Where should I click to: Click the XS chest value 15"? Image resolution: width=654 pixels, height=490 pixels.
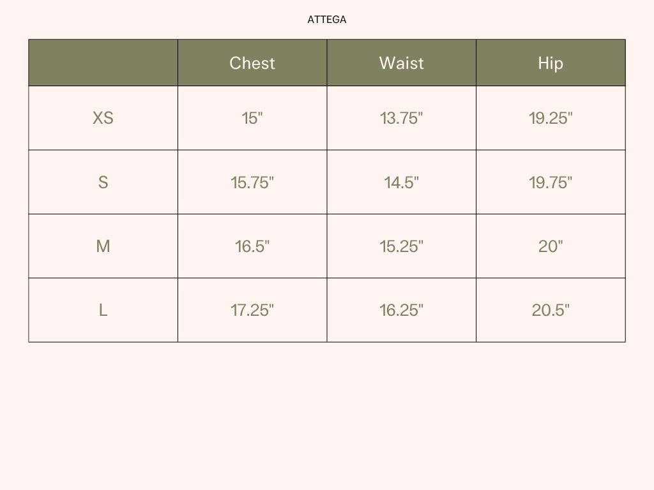[252, 118]
